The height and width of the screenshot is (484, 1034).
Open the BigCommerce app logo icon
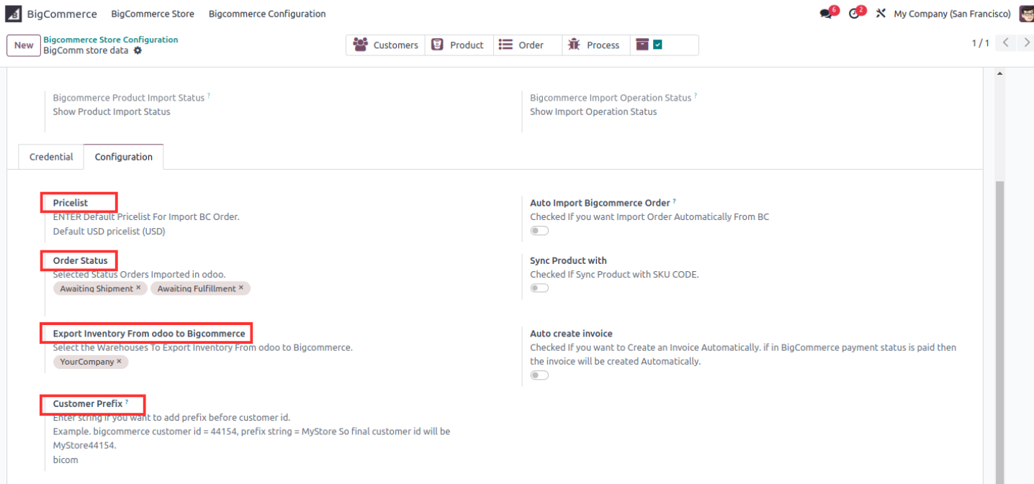(13, 14)
